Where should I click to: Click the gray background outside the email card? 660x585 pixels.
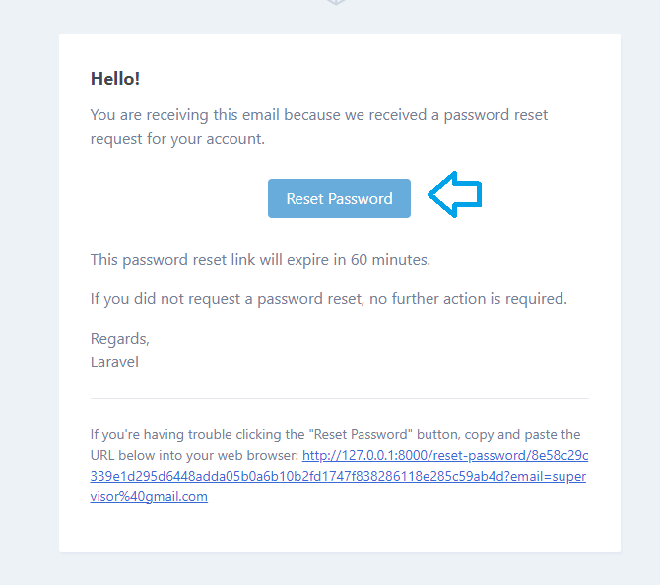point(30,294)
